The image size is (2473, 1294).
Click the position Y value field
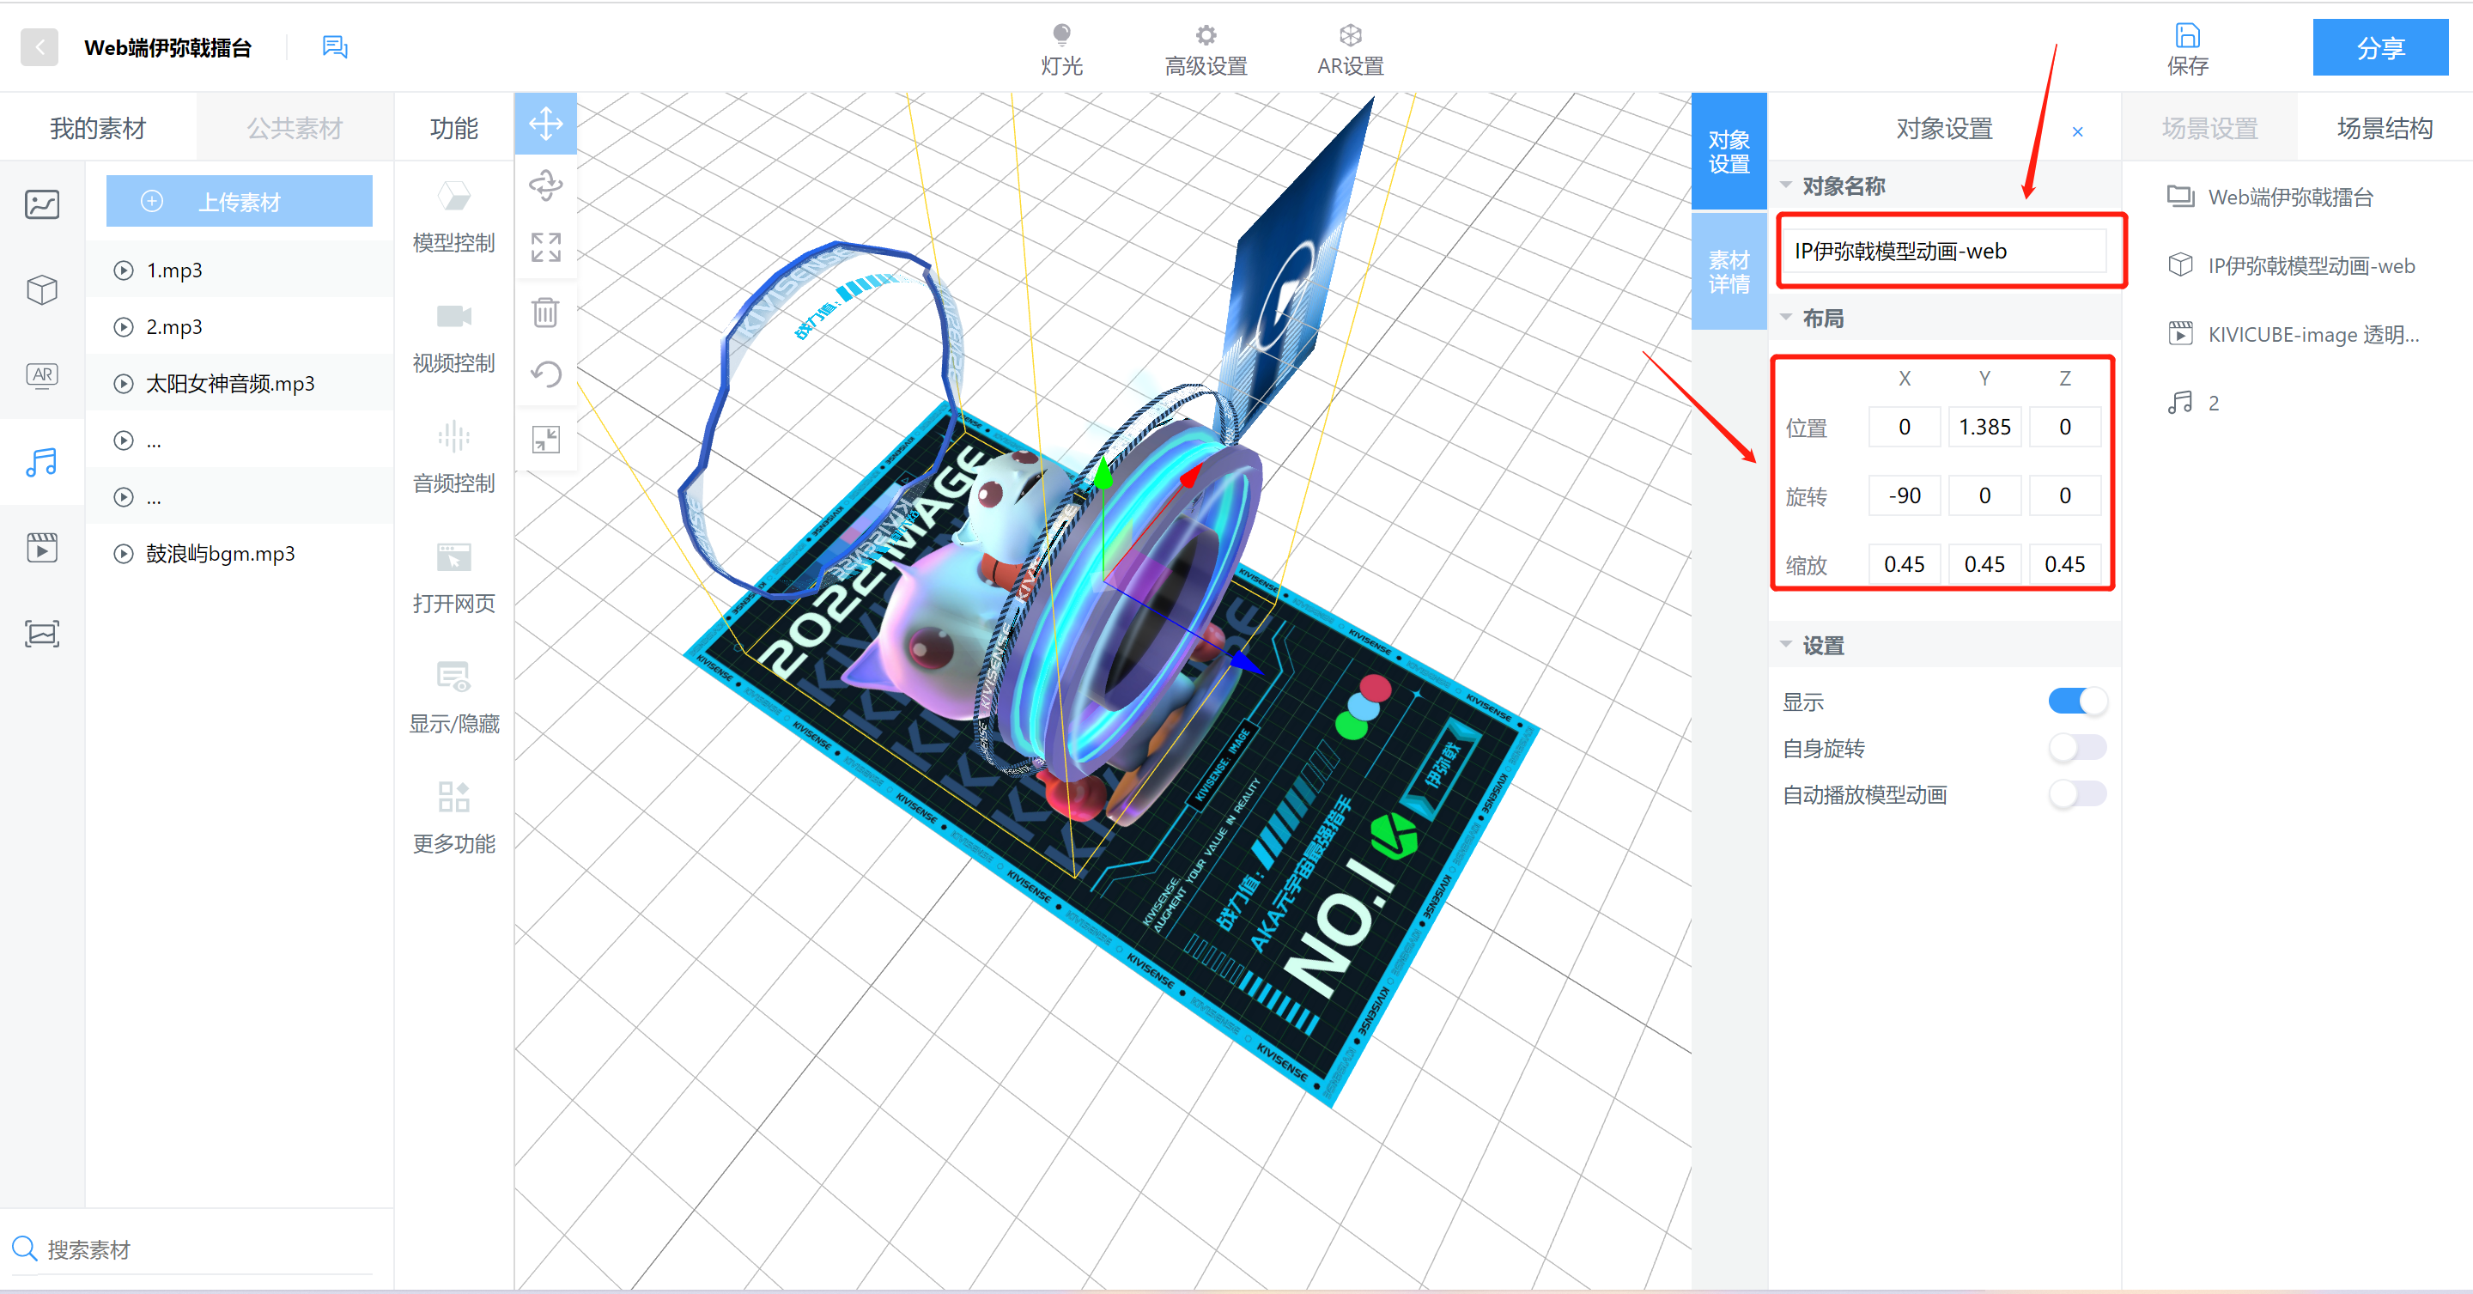[x=1984, y=427]
